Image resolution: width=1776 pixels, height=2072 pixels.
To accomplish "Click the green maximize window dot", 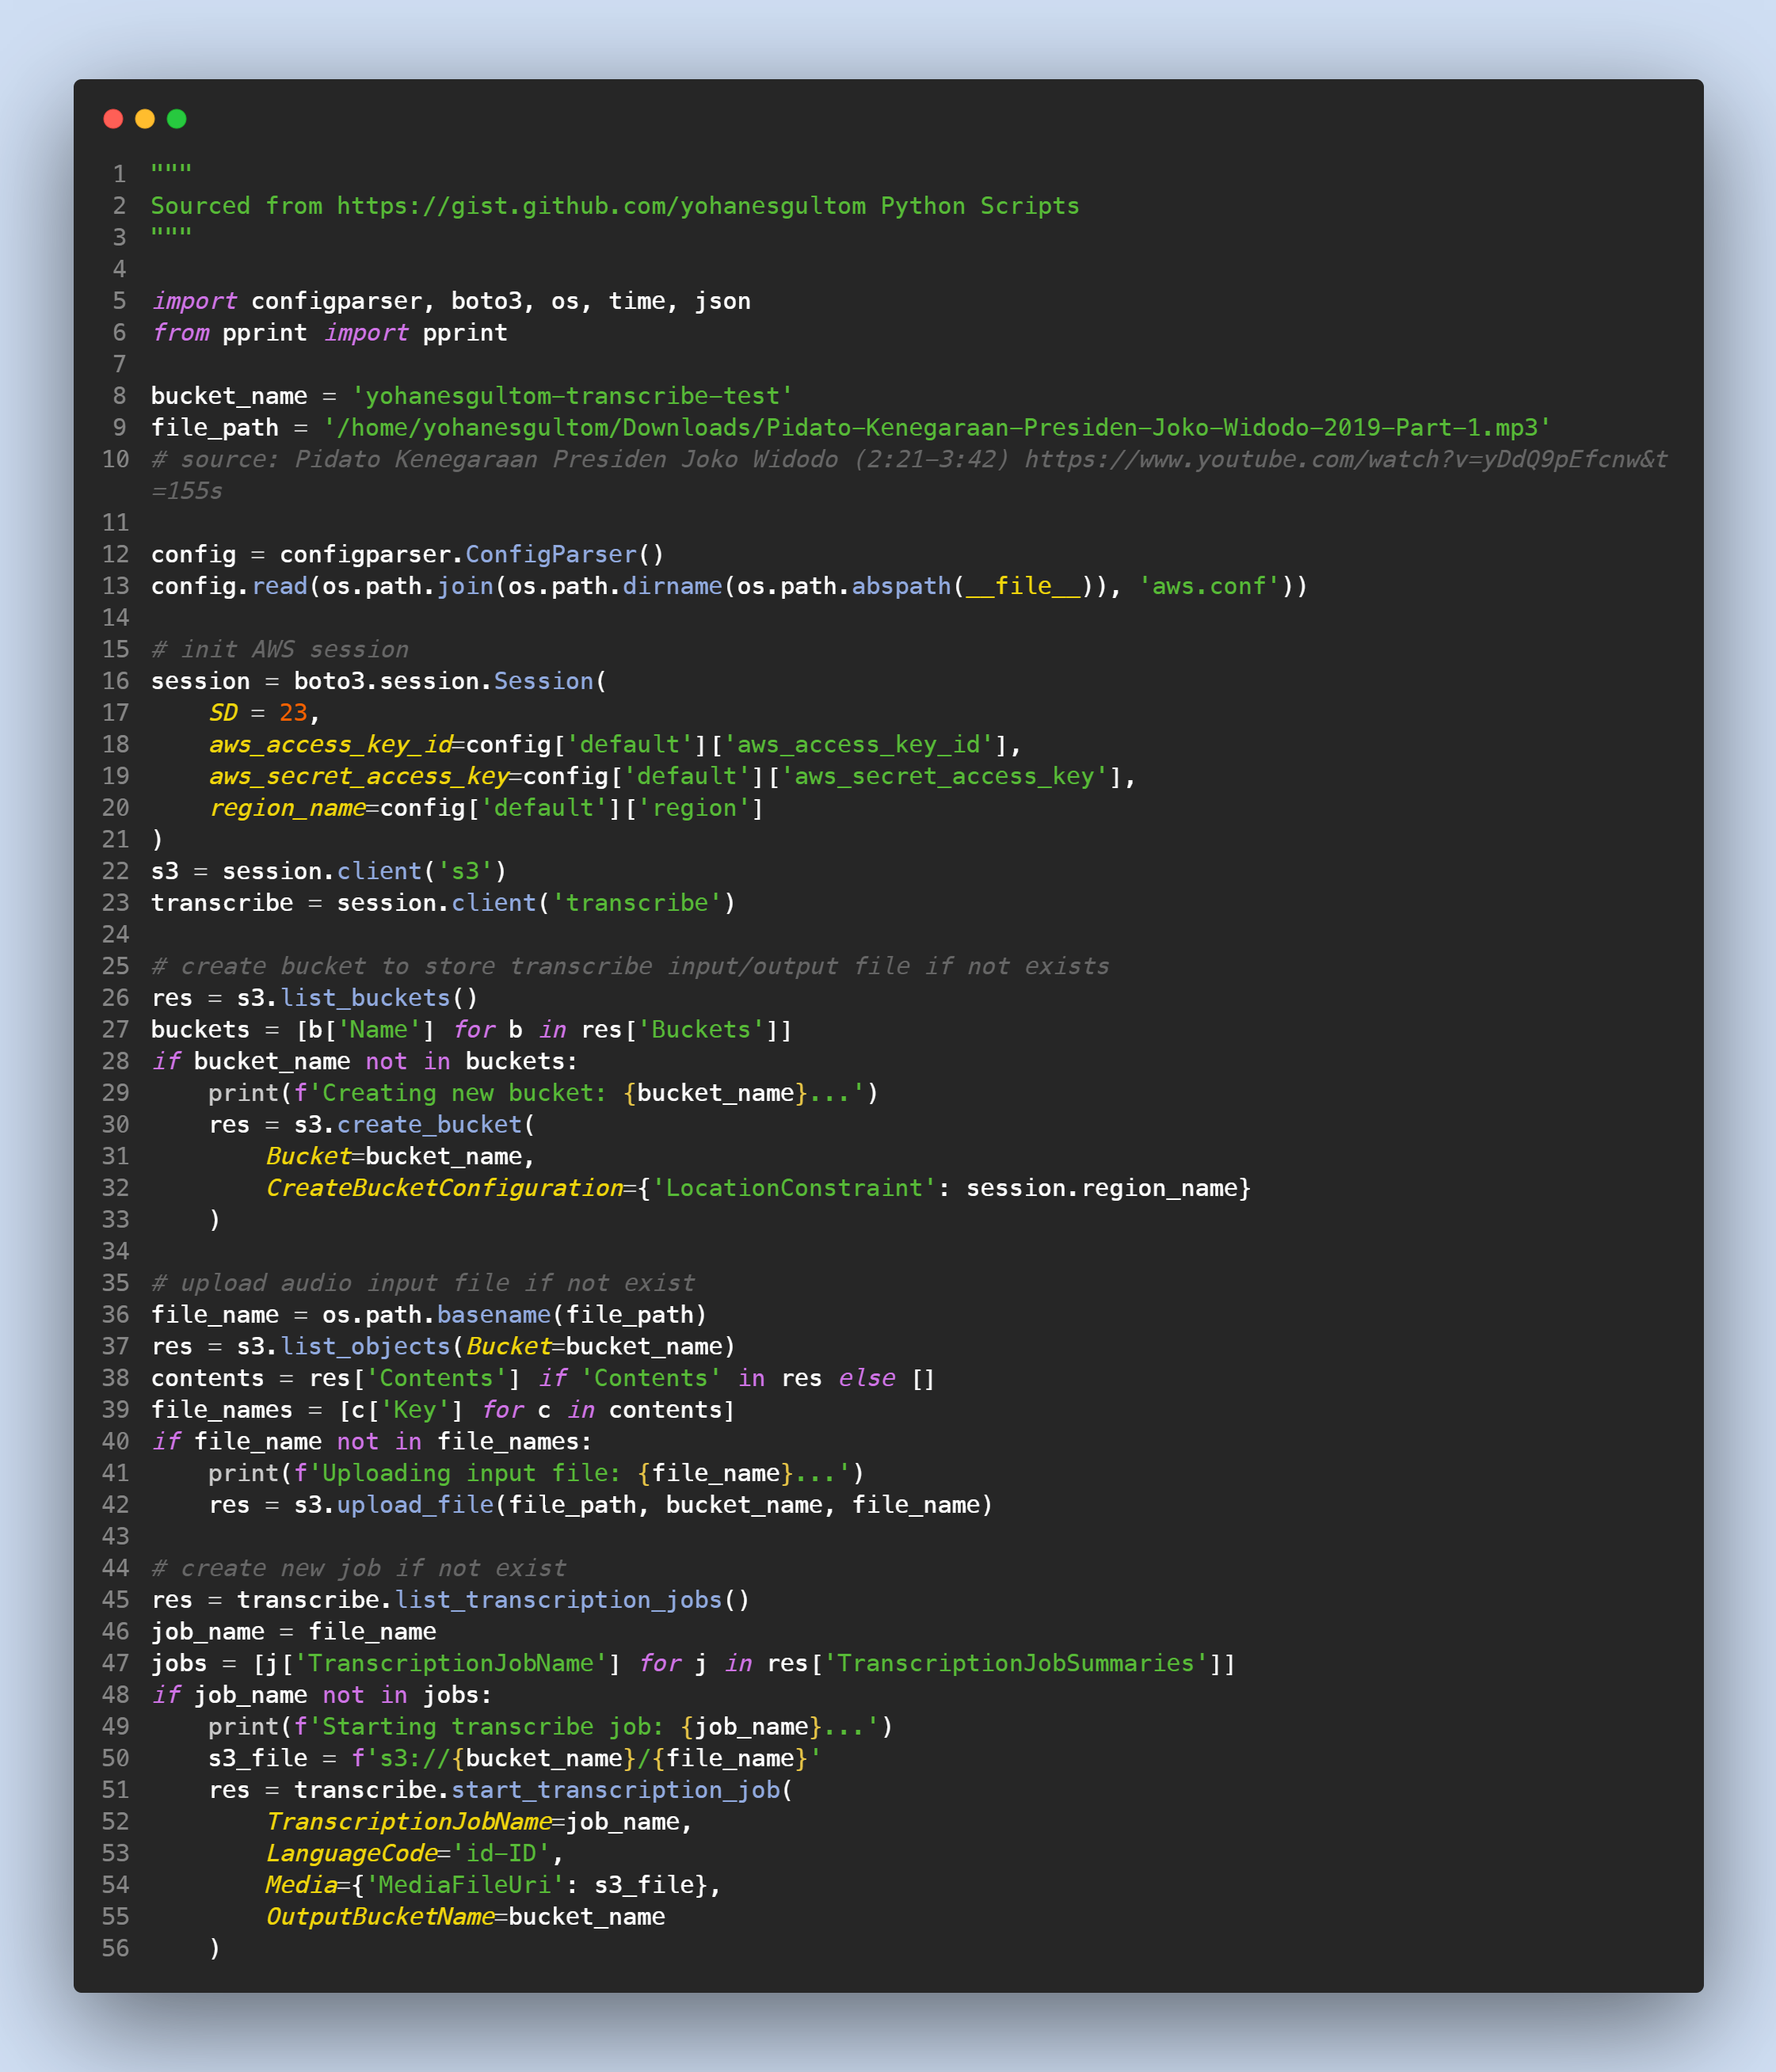I will [x=177, y=119].
